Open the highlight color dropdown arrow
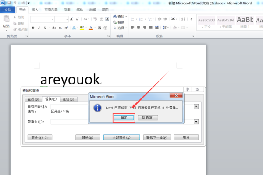This screenshot has height=175, width=263. coord(86,28)
